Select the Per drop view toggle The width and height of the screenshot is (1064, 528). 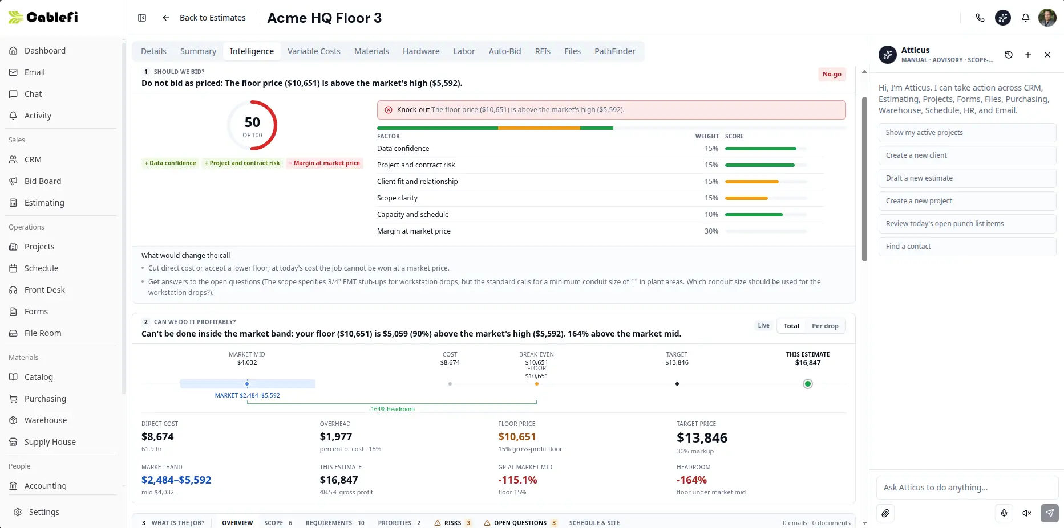coord(825,326)
